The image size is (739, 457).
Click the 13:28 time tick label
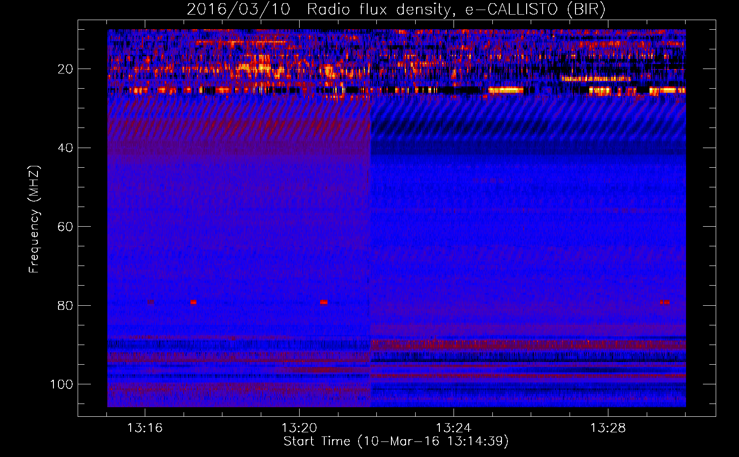click(608, 428)
